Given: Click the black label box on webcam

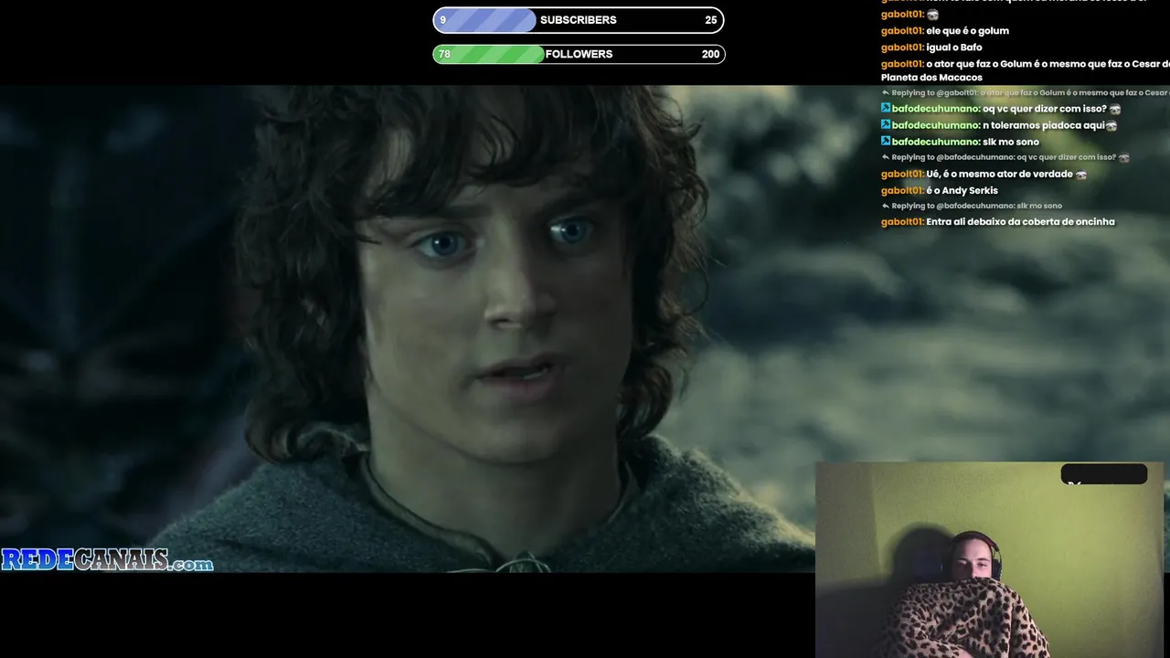Looking at the screenshot, I should point(1104,474).
